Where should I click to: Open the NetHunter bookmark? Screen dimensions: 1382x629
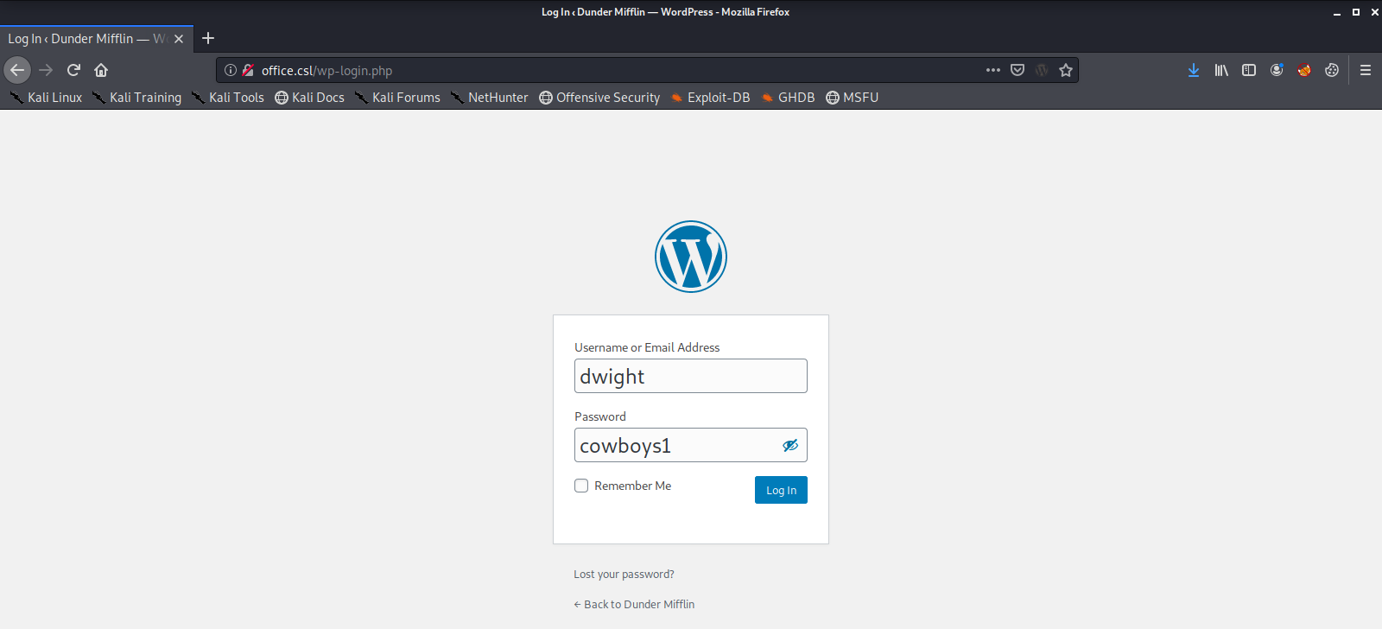tap(489, 98)
